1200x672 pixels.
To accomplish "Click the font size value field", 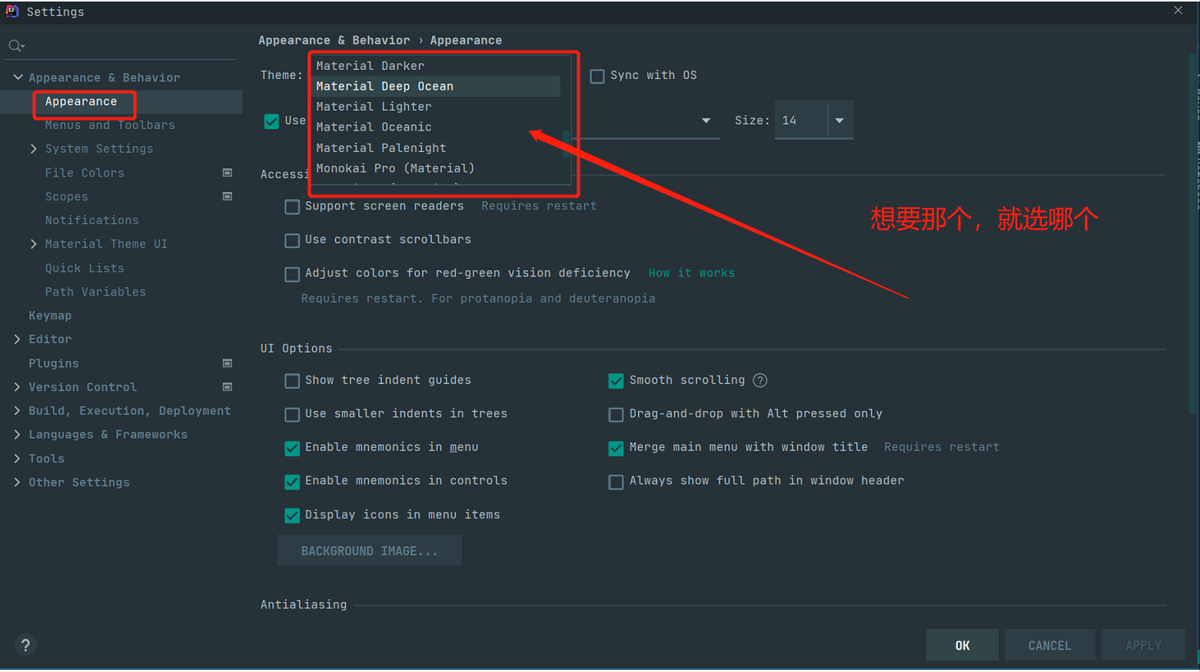I will [801, 121].
